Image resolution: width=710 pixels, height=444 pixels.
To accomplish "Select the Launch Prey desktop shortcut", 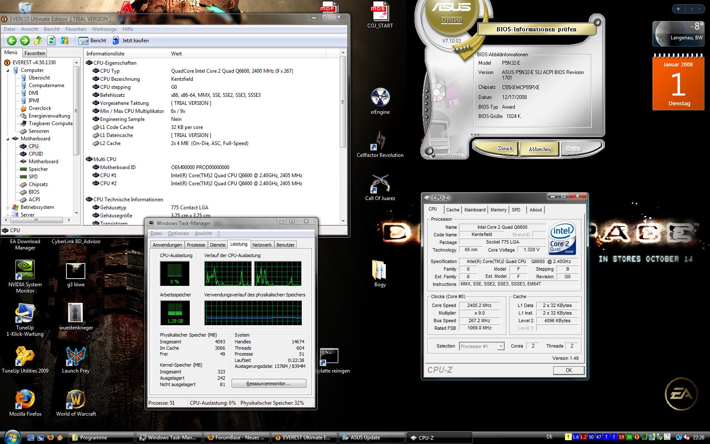I will tap(76, 360).
